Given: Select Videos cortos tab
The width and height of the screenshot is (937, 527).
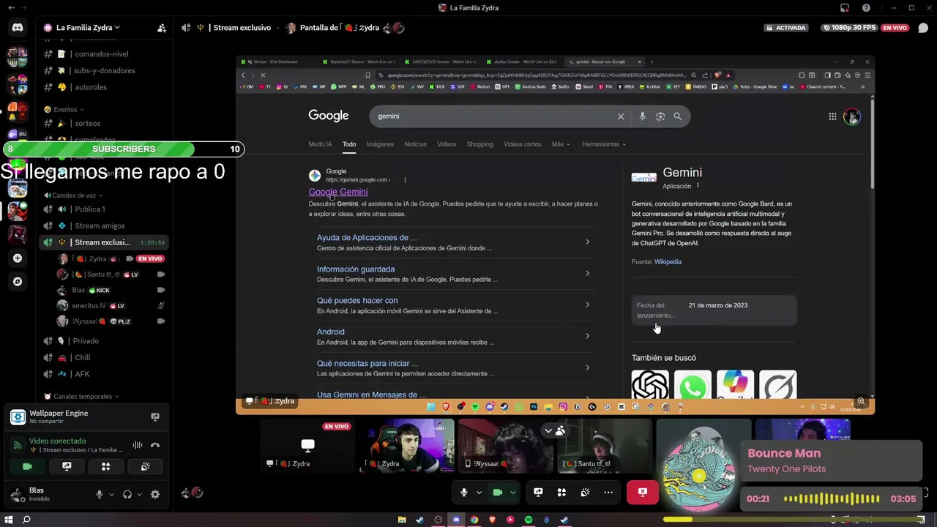Looking at the screenshot, I should (x=523, y=144).
